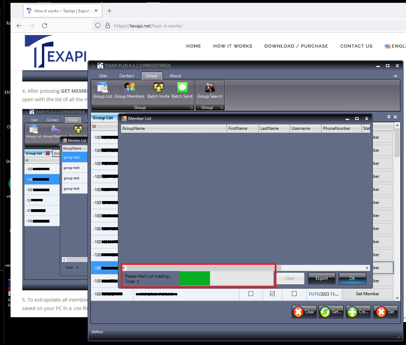Go back in the browser

(19, 26)
